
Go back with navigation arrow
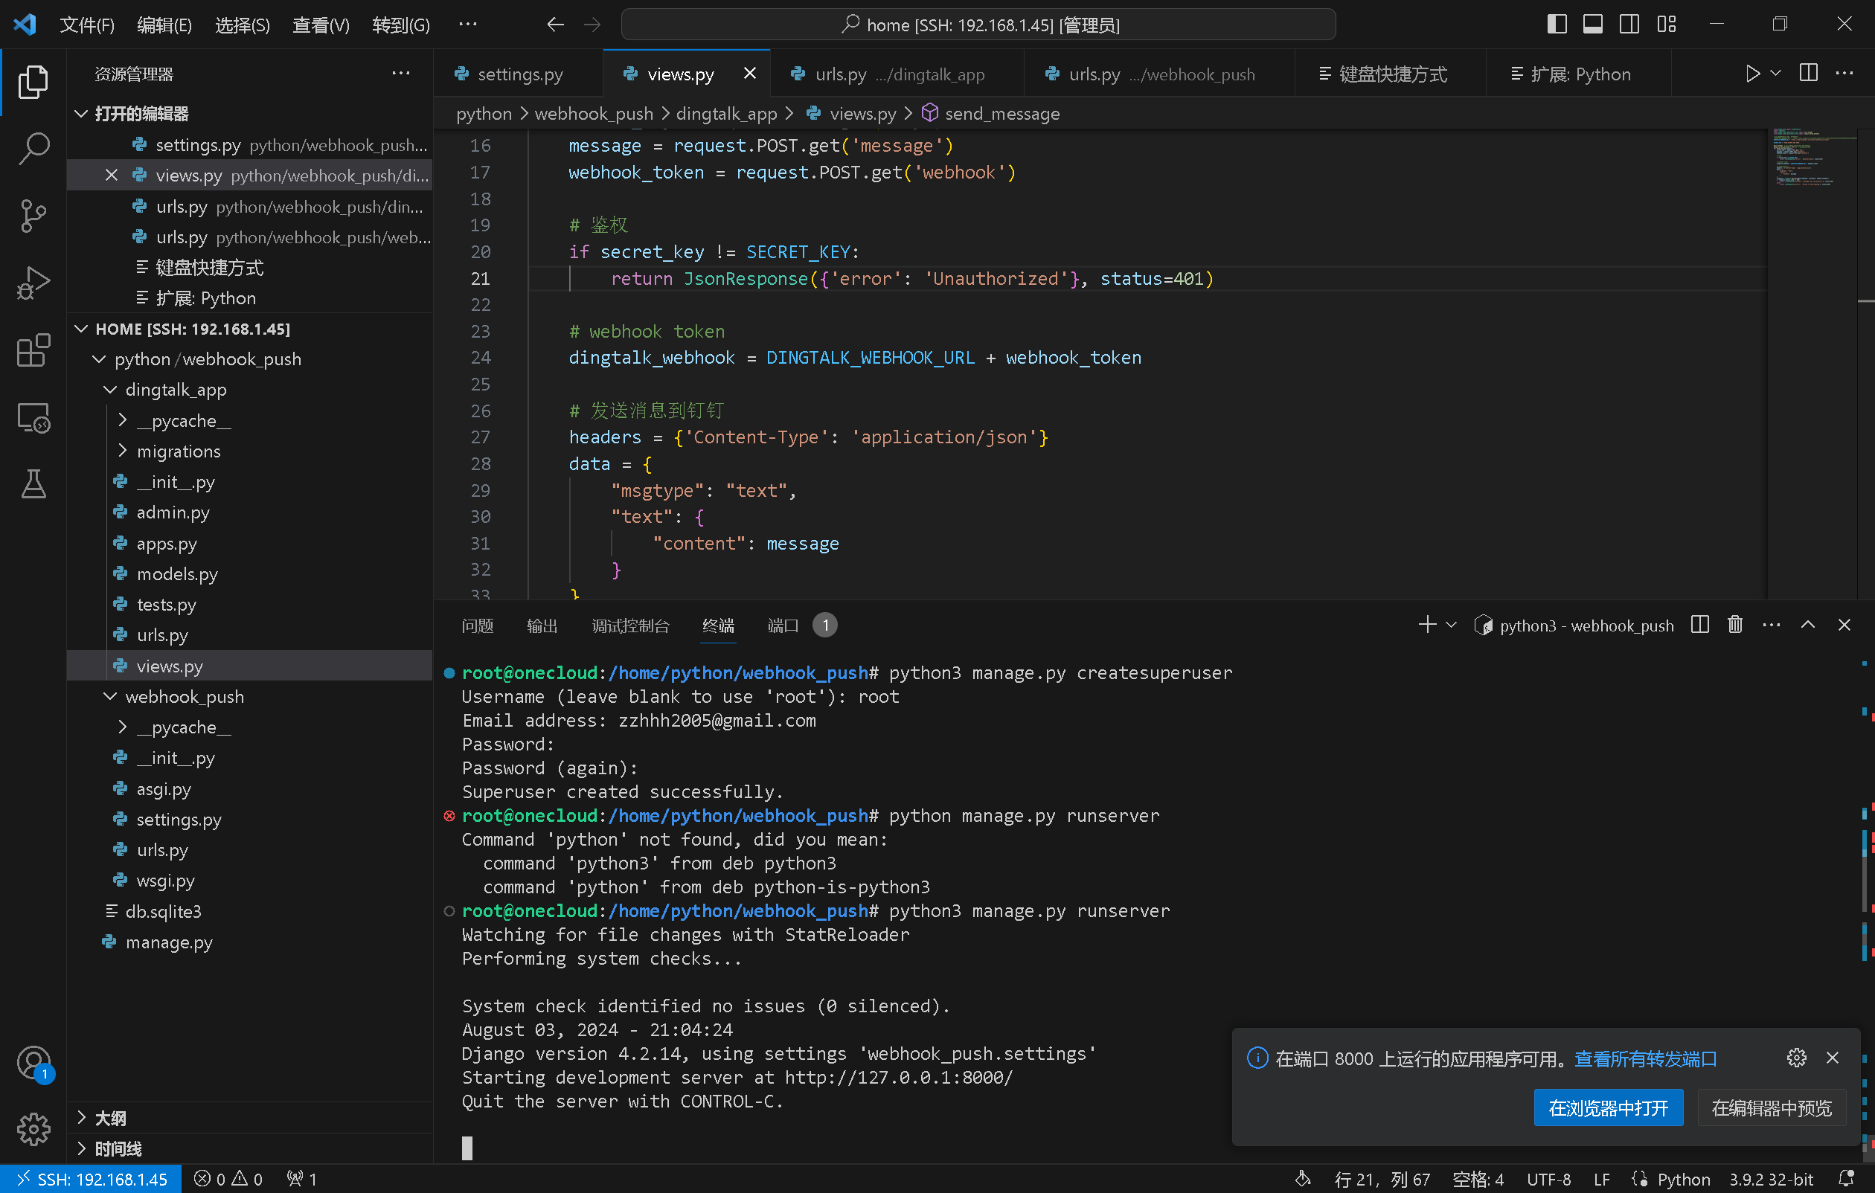coord(555,25)
